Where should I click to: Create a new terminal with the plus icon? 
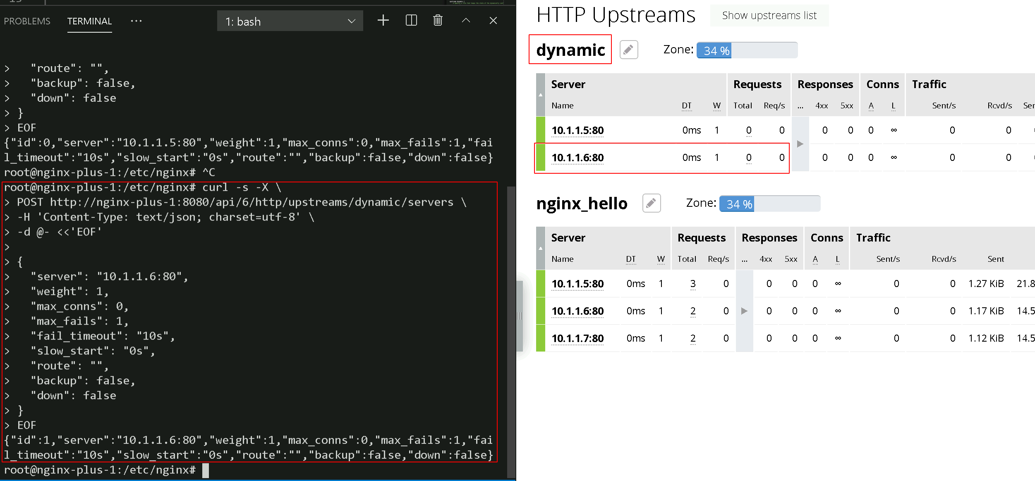[x=383, y=20]
